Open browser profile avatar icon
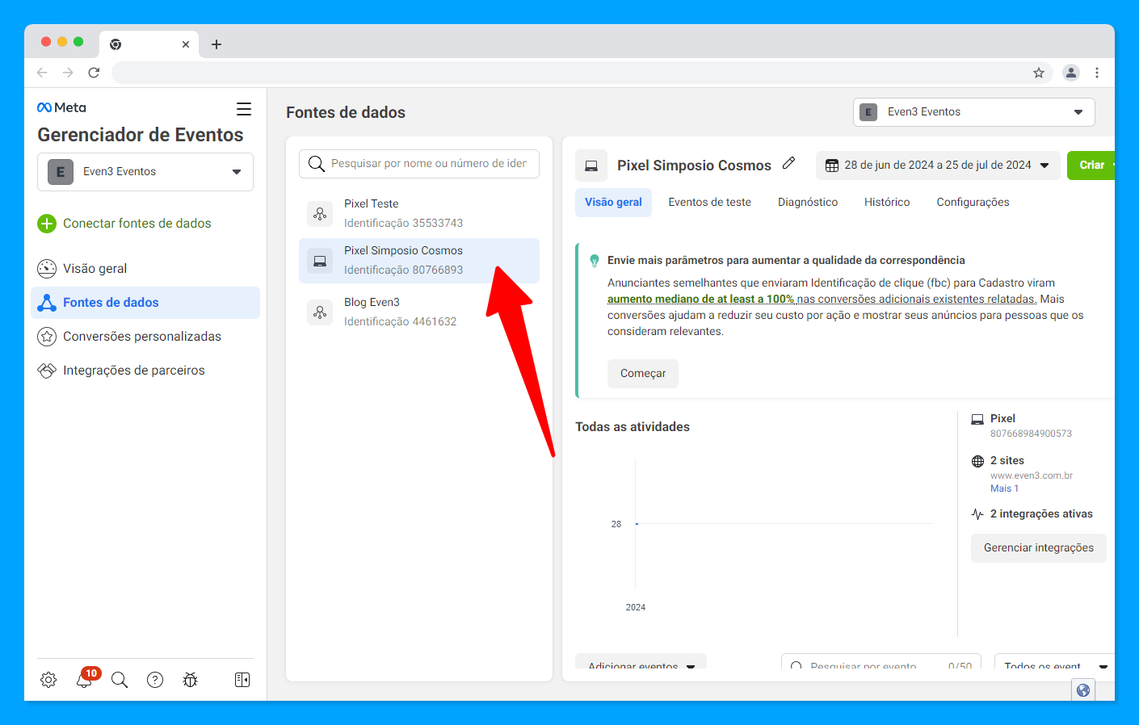The image size is (1139, 725). [1071, 73]
